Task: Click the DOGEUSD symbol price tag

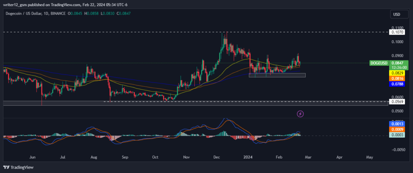Action: coord(379,63)
